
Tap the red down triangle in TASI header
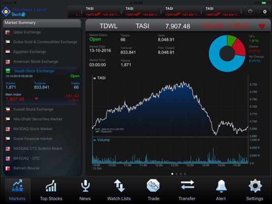click(262, 26)
